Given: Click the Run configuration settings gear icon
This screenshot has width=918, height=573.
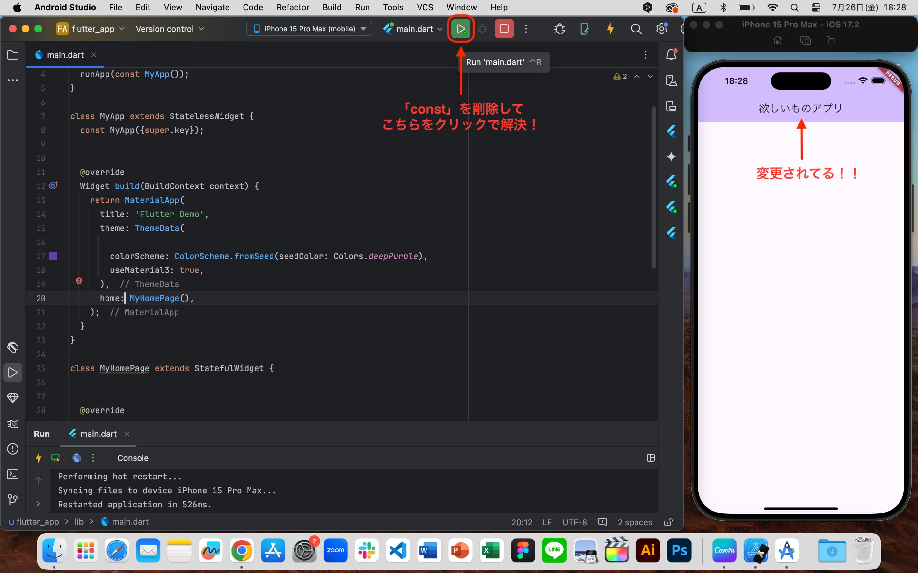Looking at the screenshot, I should 661,29.
